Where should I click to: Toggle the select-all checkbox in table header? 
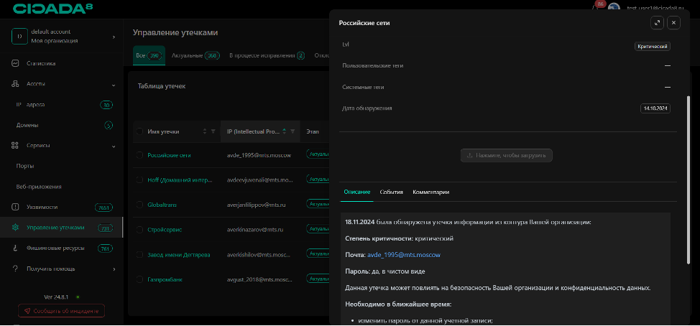[x=139, y=131]
